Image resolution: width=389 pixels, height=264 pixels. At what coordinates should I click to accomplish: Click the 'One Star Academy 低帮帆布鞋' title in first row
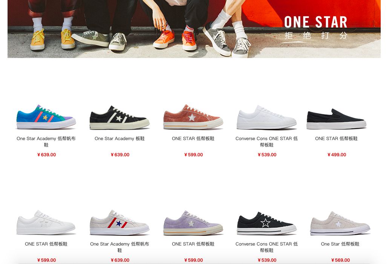coord(46,142)
